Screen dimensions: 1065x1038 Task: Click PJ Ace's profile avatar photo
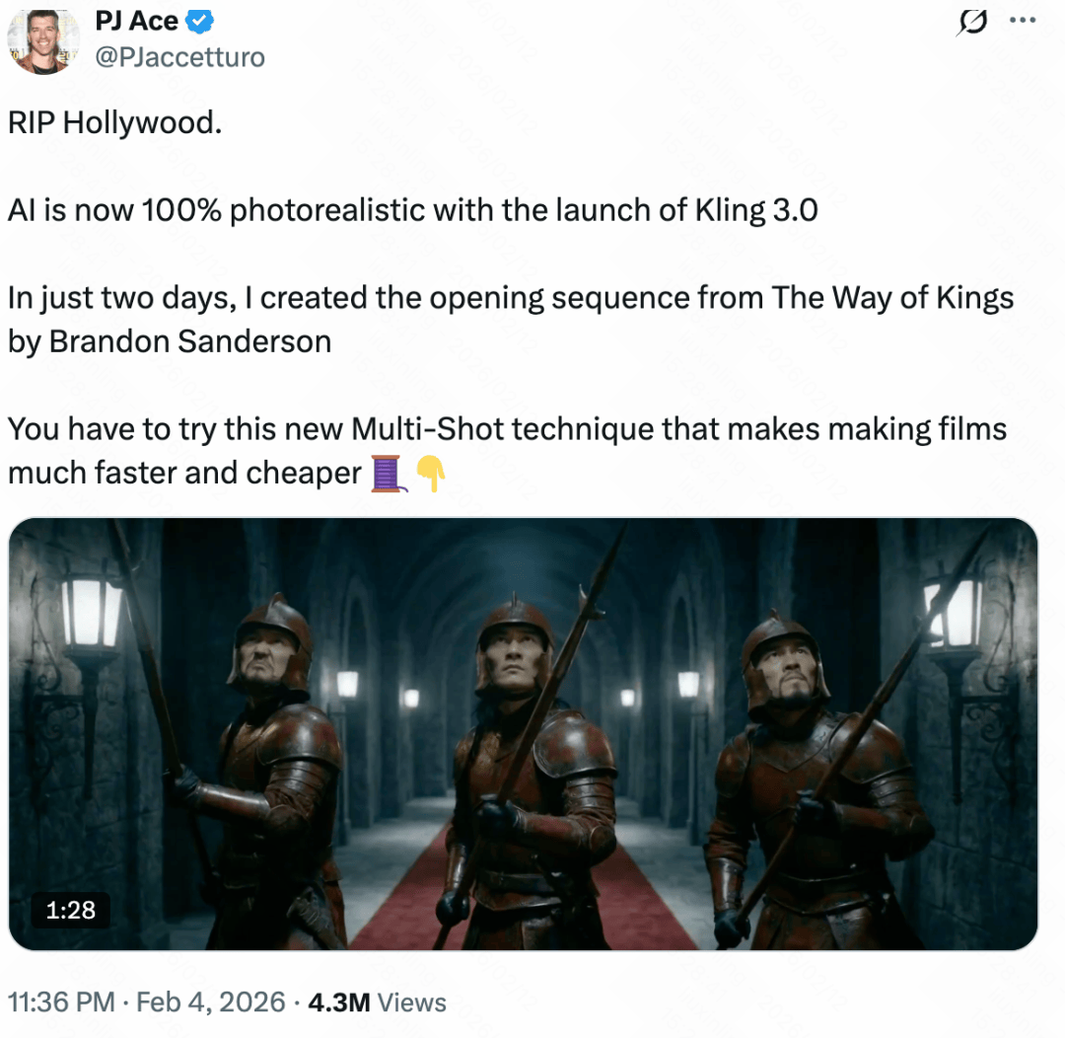(42, 40)
